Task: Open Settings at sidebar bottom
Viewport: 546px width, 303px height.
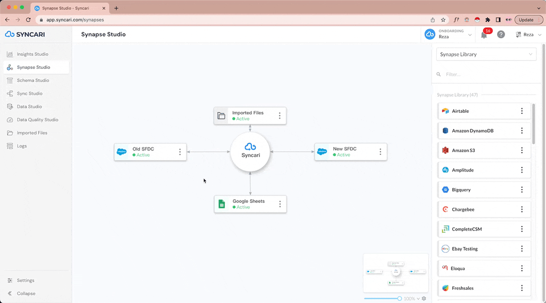Action: pyautogui.click(x=25, y=280)
